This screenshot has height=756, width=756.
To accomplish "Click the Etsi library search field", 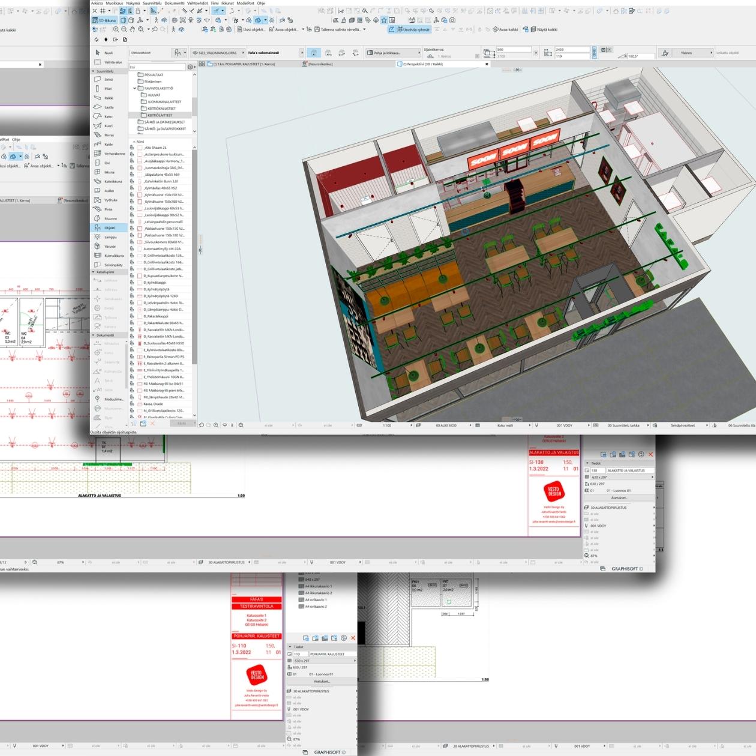I will (x=157, y=67).
